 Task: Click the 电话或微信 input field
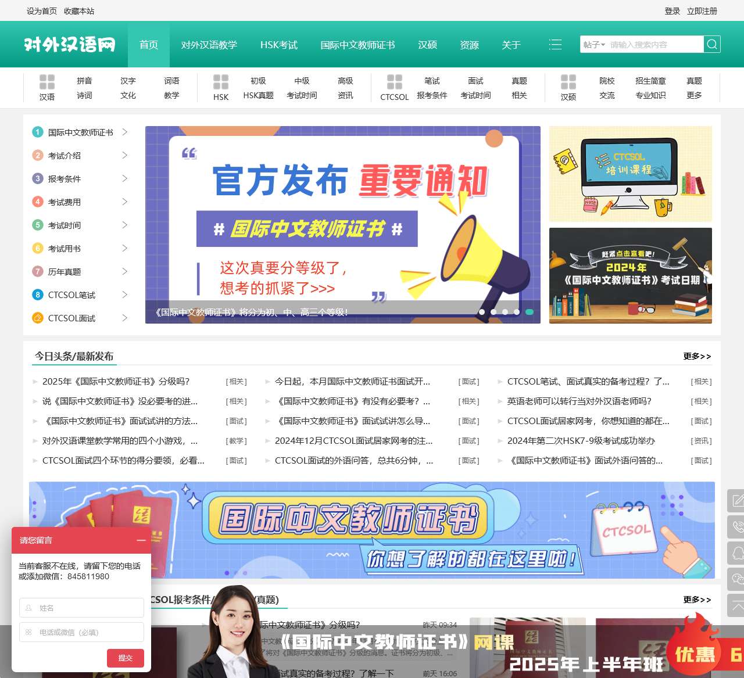click(x=81, y=632)
